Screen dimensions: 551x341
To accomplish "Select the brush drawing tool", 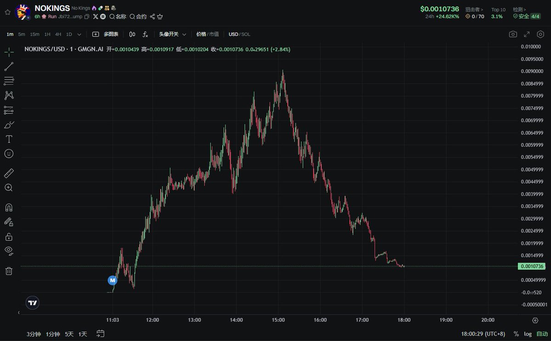I will coord(9,125).
